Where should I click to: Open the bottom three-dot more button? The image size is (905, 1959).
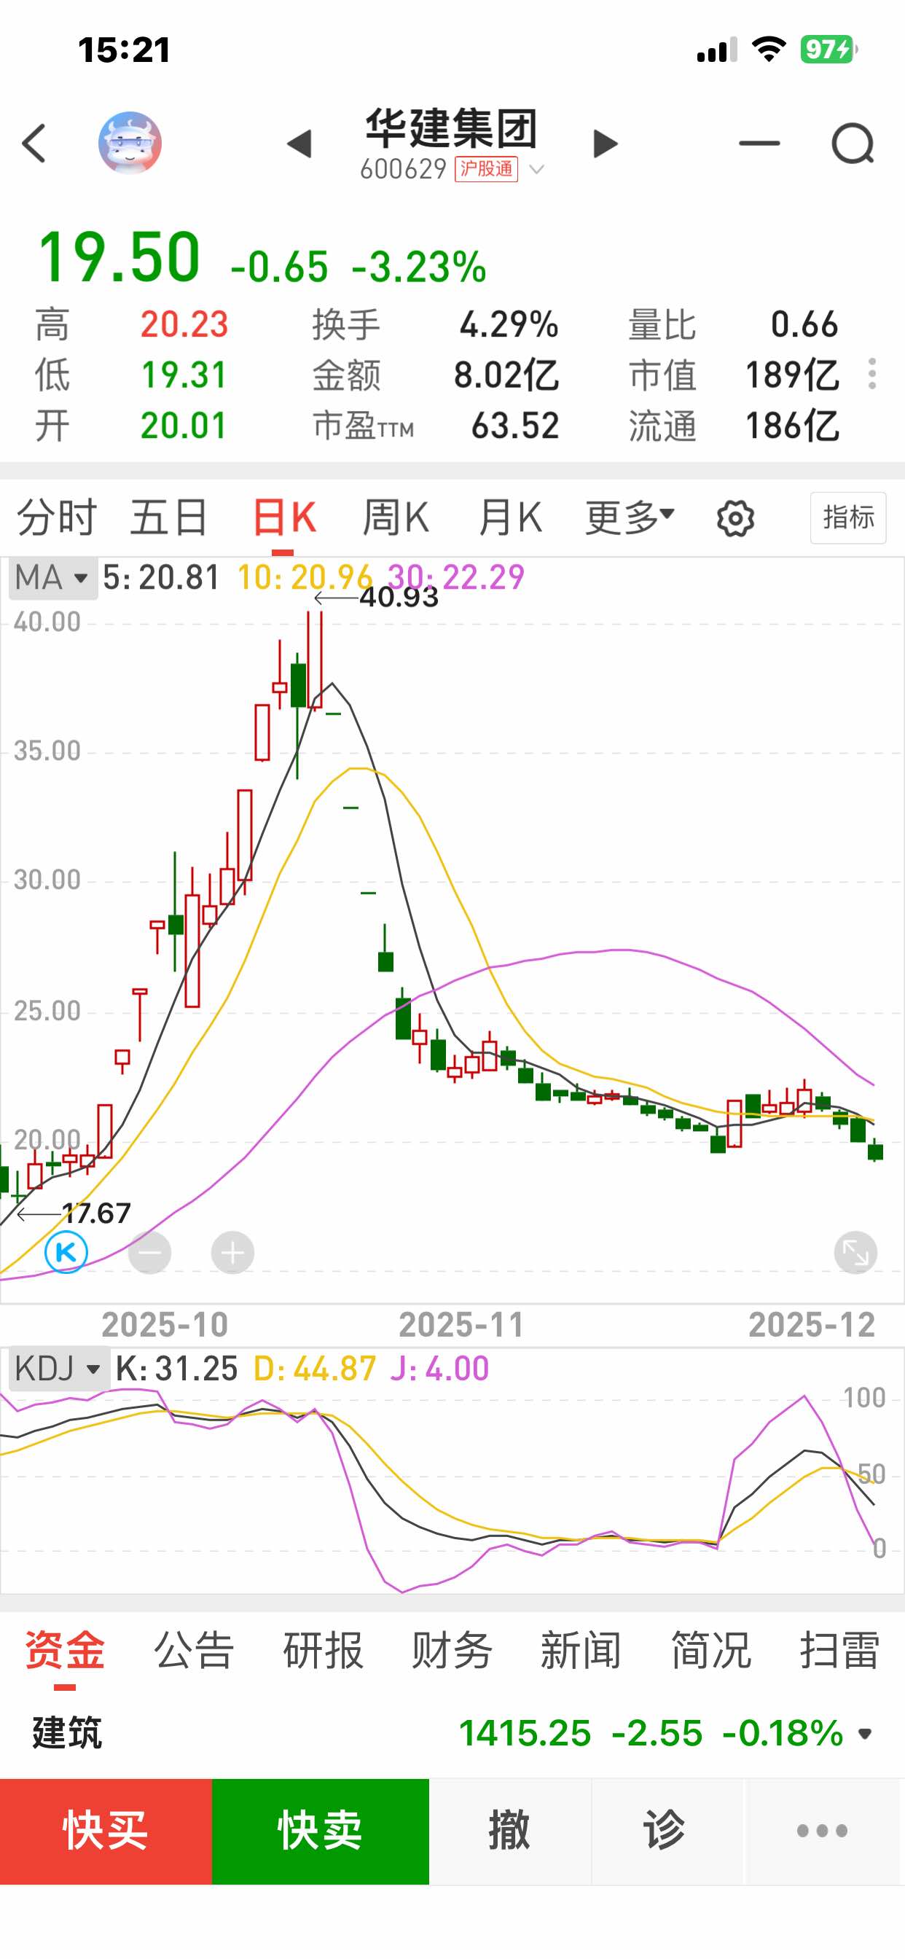pos(822,1831)
